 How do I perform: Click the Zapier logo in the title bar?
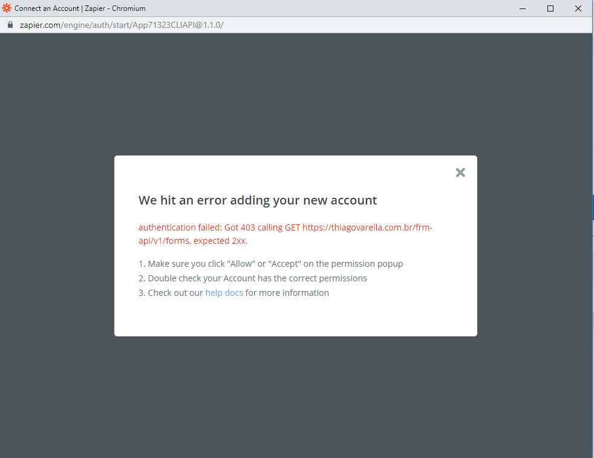7,8
